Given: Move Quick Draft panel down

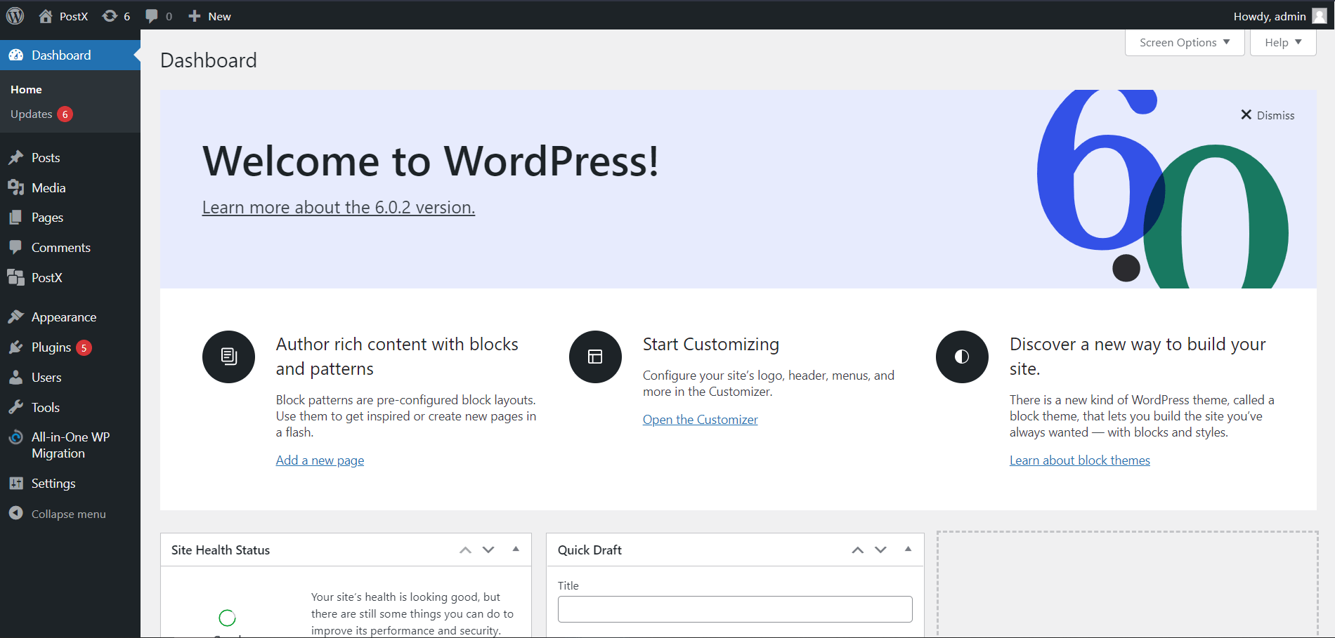Looking at the screenshot, I should [x=880, y=550].
